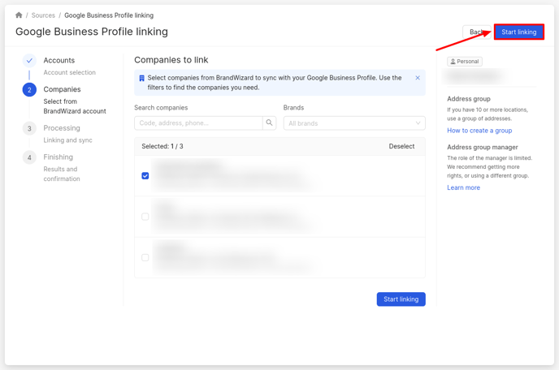Select the Companies step label
Image resolution: width=559 pixels, height=370 pixels.
click(62, 89)
